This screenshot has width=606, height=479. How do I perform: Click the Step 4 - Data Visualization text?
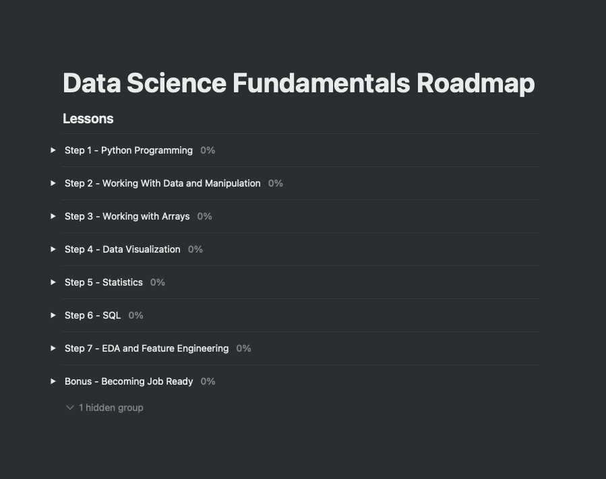pyautogui.click(x=122, y=249)
